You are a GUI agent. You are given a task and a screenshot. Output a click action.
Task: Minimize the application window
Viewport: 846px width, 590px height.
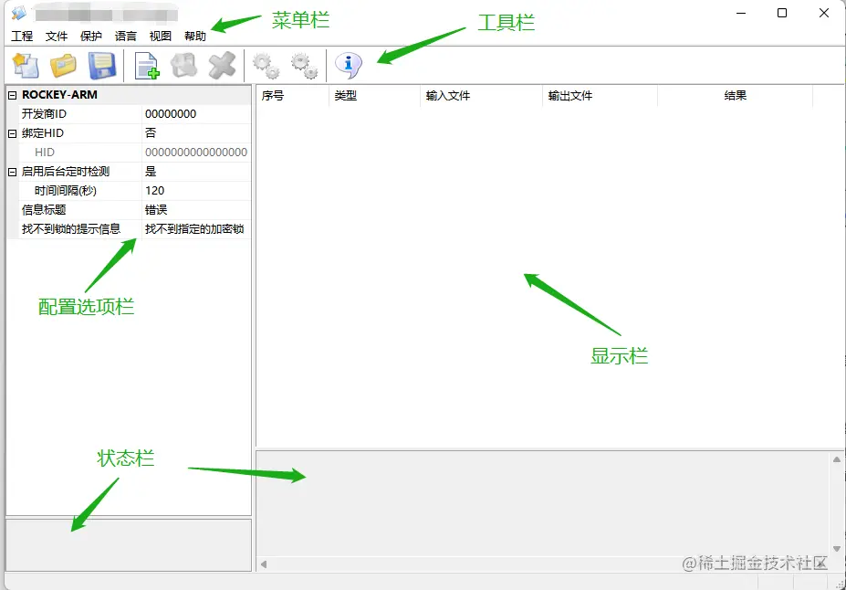(x=741, y=13)
